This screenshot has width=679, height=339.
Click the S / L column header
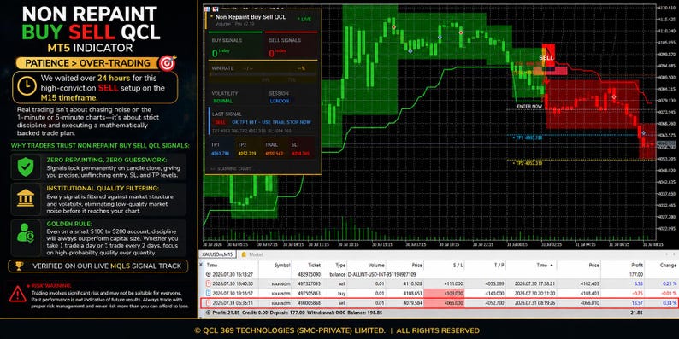coord(458,265)
